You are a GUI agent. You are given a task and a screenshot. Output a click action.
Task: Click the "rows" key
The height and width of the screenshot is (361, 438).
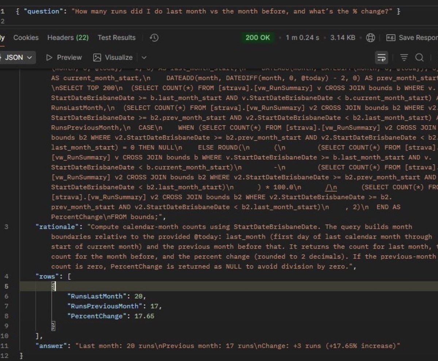point(47,276)
